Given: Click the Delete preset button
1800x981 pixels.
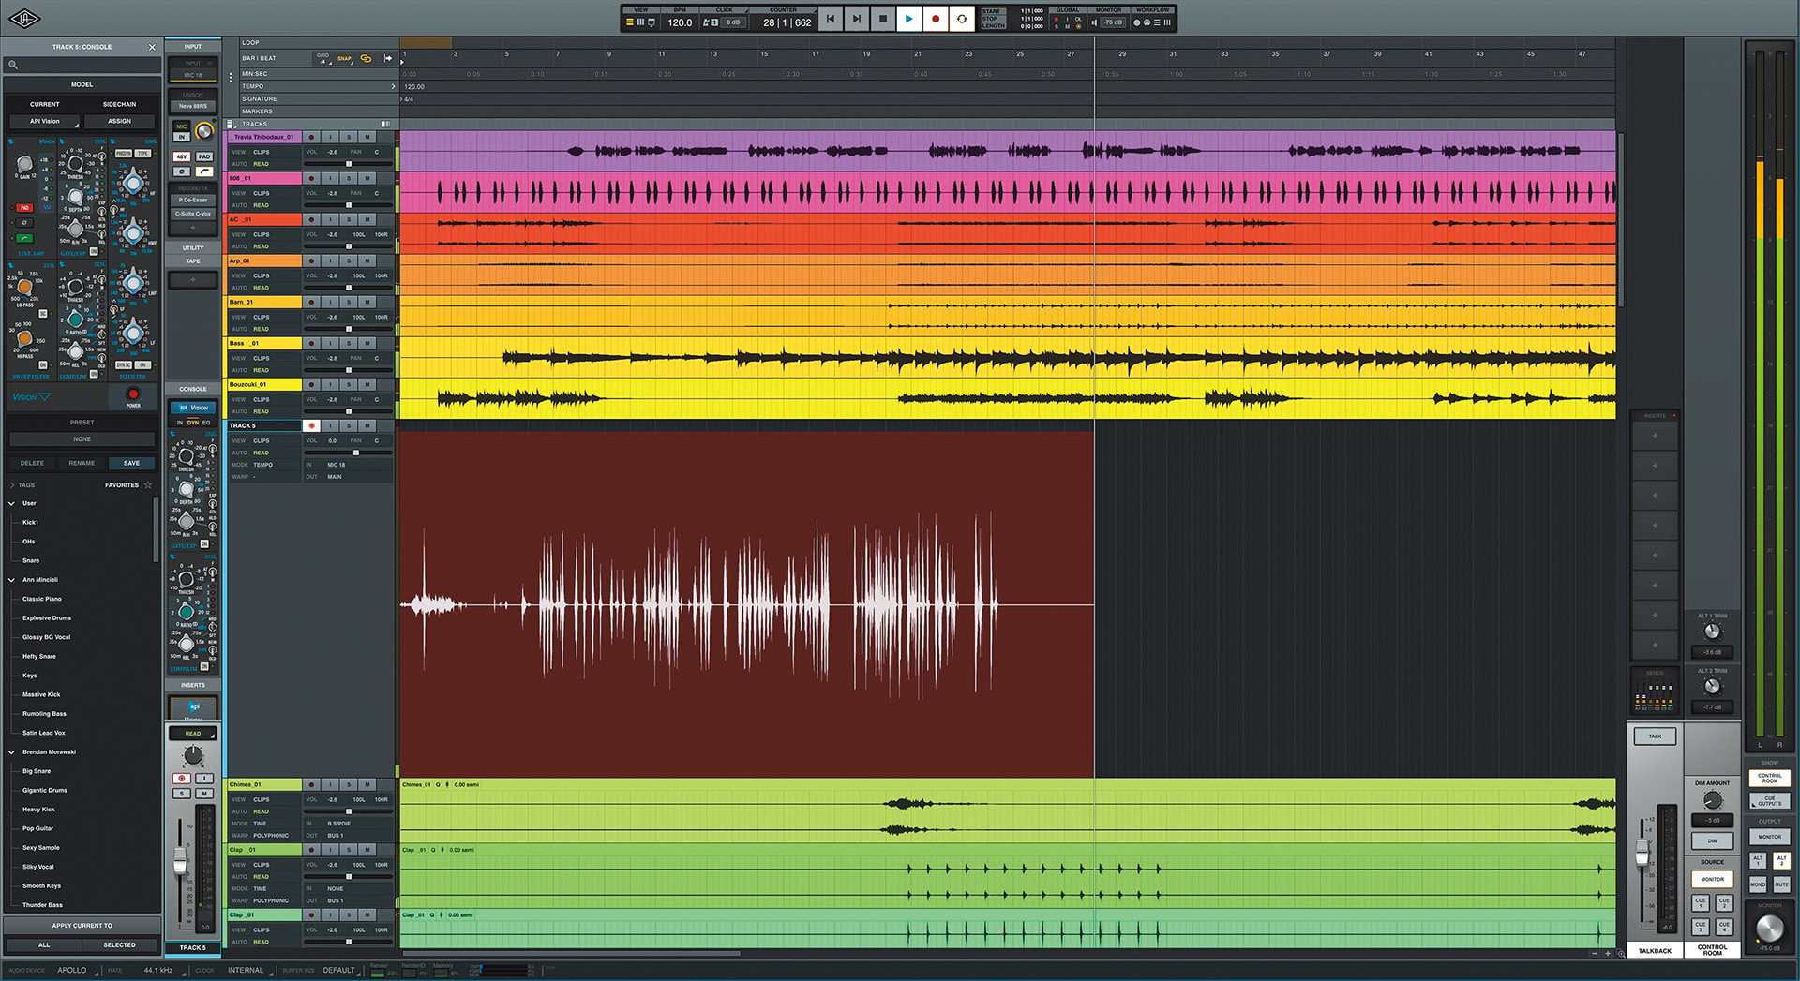Looking at the screenshot, I should pos(32,463).
